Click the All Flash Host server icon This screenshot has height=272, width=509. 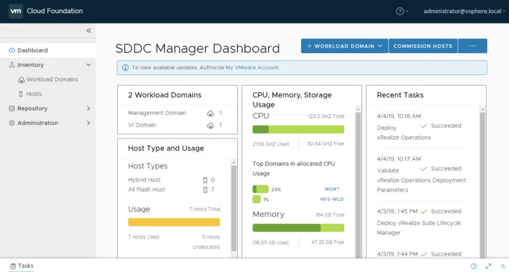point(205,190)
